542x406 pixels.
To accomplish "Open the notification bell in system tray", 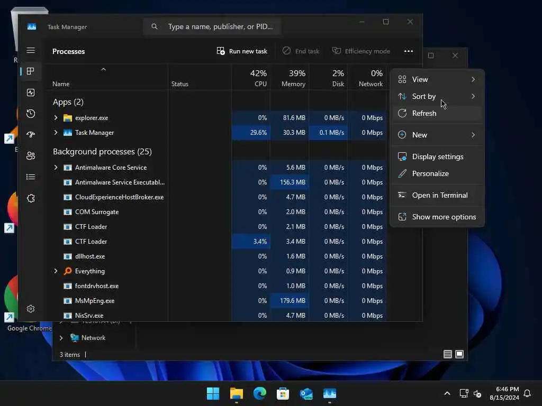I will click(x=528, y=393).
